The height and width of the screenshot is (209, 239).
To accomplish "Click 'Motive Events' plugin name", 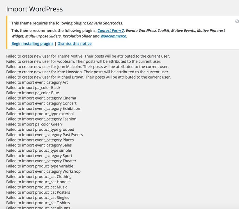I will tap(183, 31).
